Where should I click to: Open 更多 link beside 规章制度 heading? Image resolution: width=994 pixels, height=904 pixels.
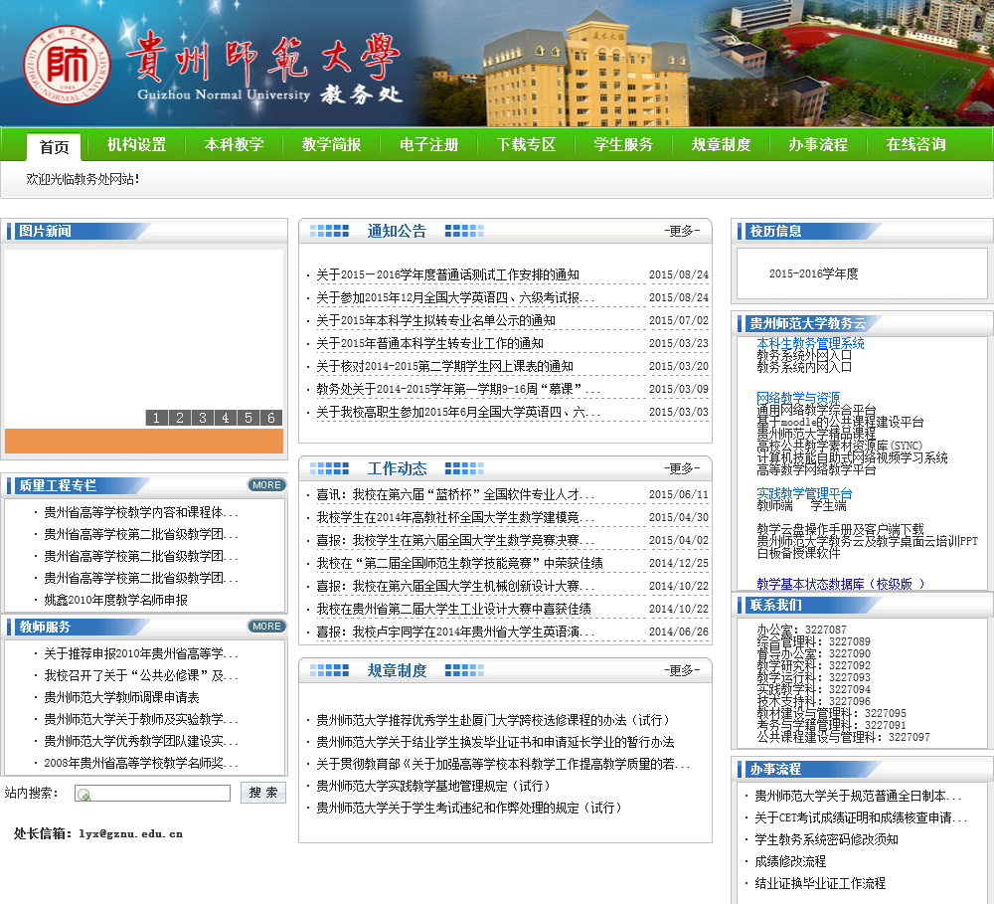tap(682, 670)
